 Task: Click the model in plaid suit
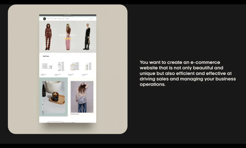click(x=48, y=36)
